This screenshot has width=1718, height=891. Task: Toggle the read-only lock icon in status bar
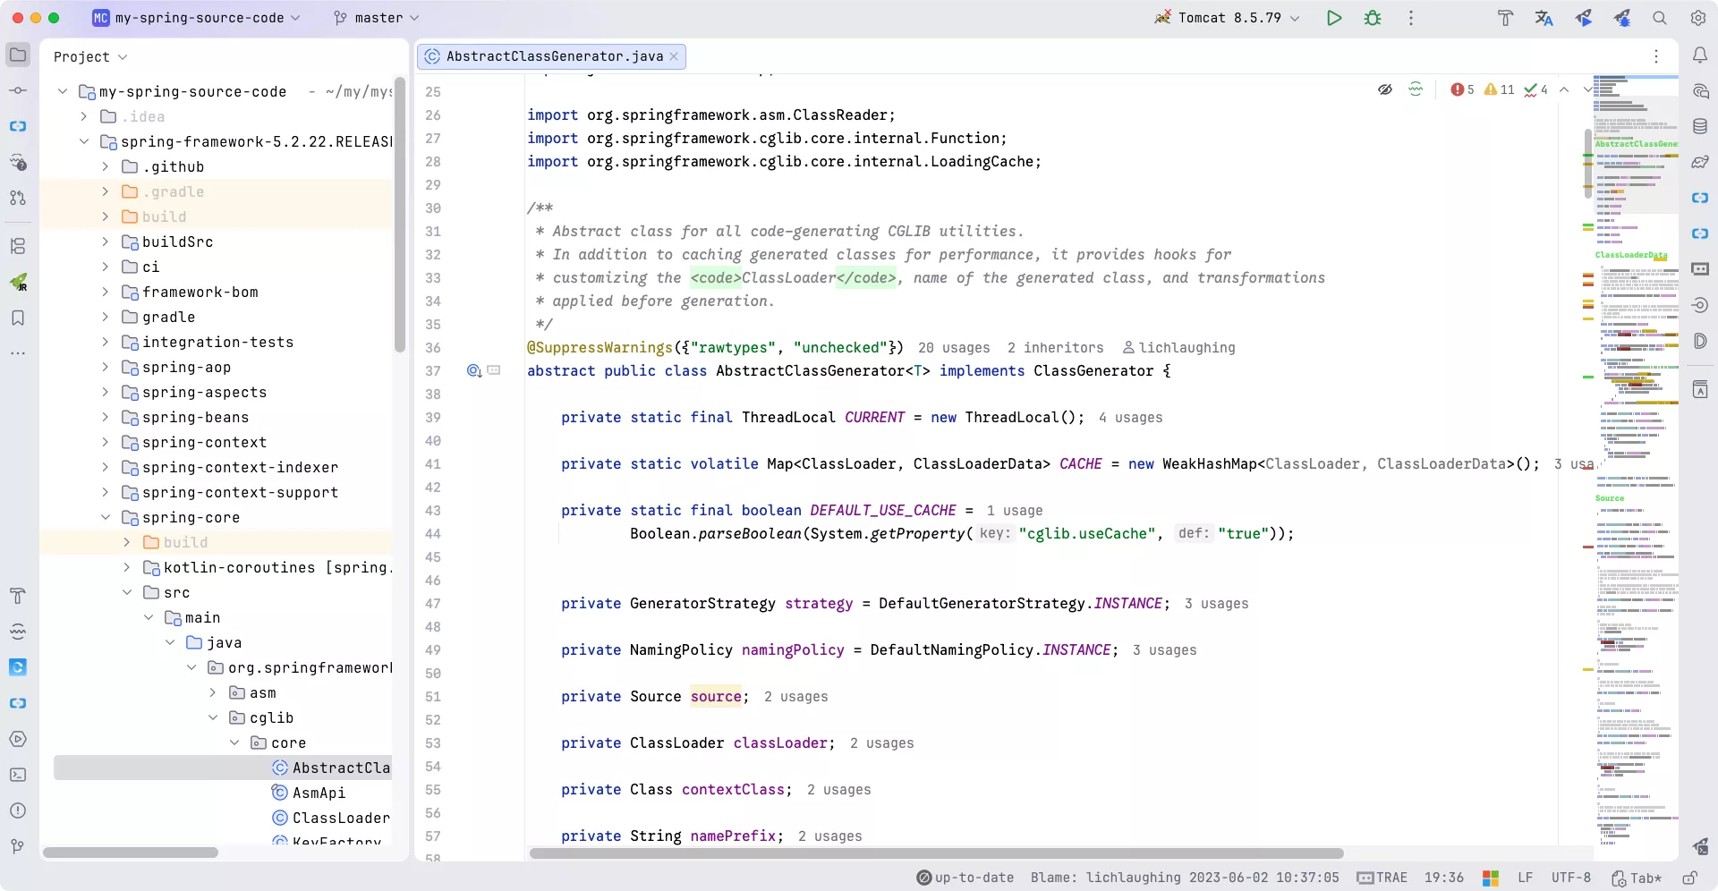coord(1689,878)
